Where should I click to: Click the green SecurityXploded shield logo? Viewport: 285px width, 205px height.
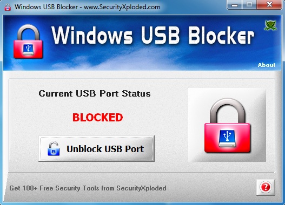[x=270, y=25]
